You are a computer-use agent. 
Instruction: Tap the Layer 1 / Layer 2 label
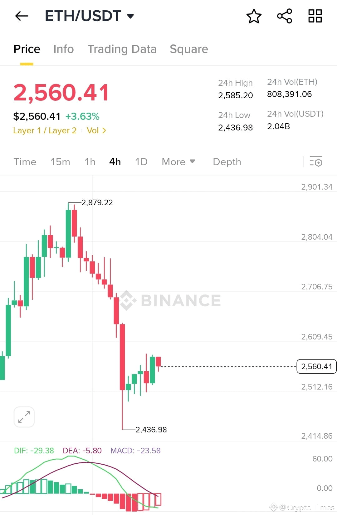(45, 130)
